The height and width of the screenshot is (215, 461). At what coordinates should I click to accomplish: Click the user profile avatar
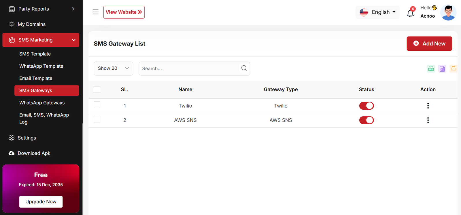click(x=448, y=13)
